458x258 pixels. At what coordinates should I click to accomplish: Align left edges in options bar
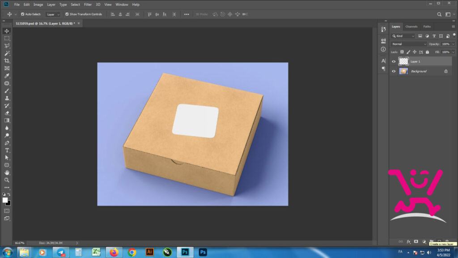pos(113,14)
